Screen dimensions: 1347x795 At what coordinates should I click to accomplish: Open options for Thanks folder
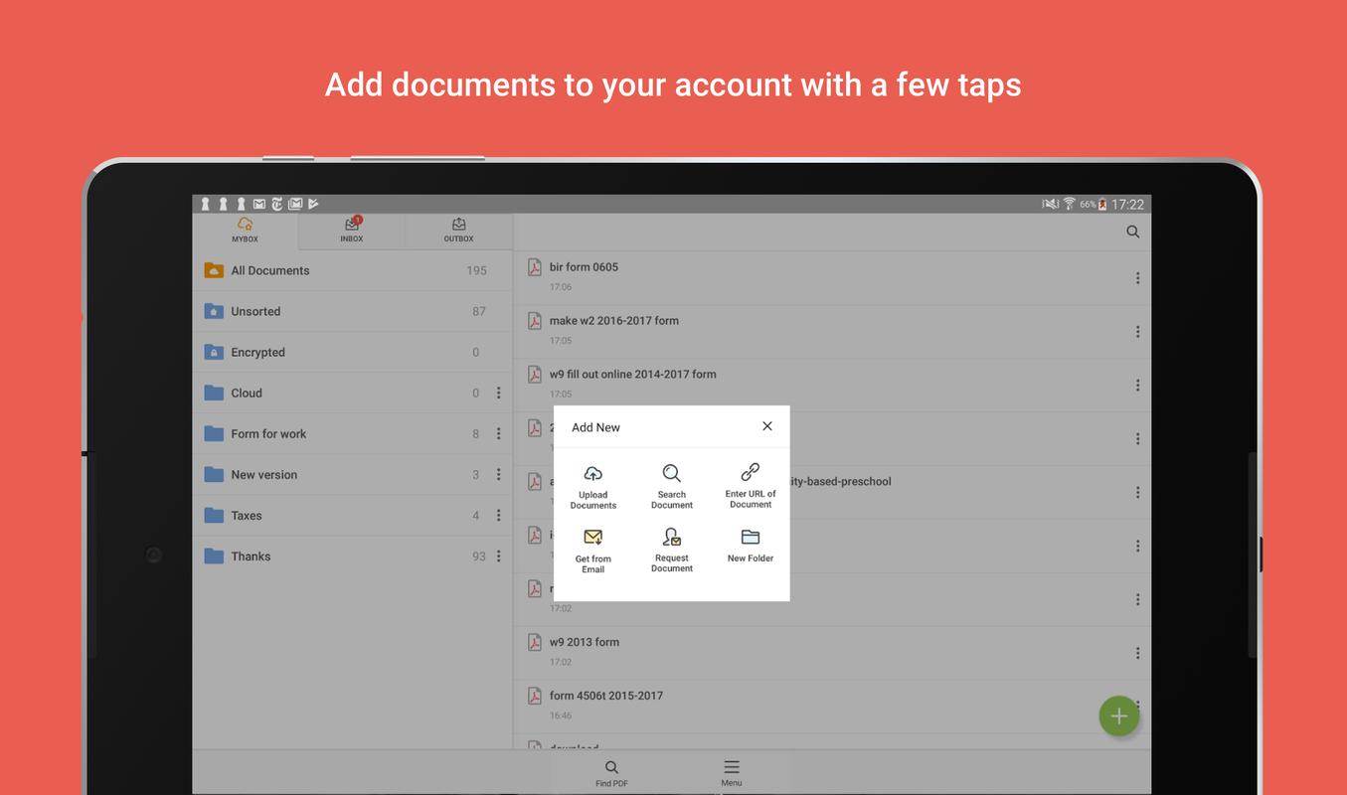tap(499, 556)
